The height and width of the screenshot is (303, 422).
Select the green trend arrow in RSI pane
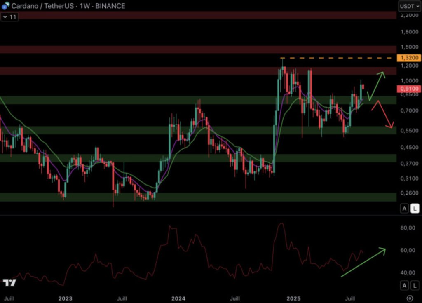click(x=363, y=263)
